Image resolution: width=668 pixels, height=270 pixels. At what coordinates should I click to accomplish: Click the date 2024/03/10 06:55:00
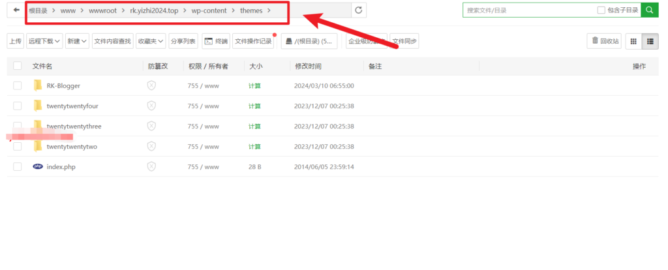(324, 85)
